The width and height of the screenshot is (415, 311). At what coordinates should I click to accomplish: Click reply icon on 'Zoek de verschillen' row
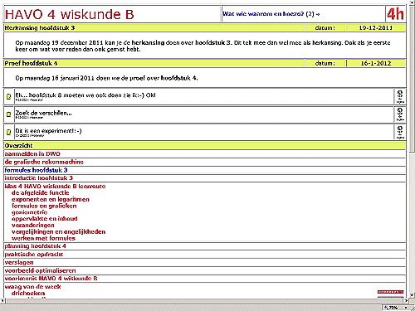coord(400,114)
